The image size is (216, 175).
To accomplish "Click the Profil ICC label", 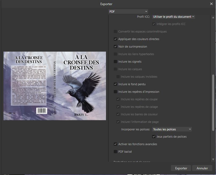I will 143,17.
